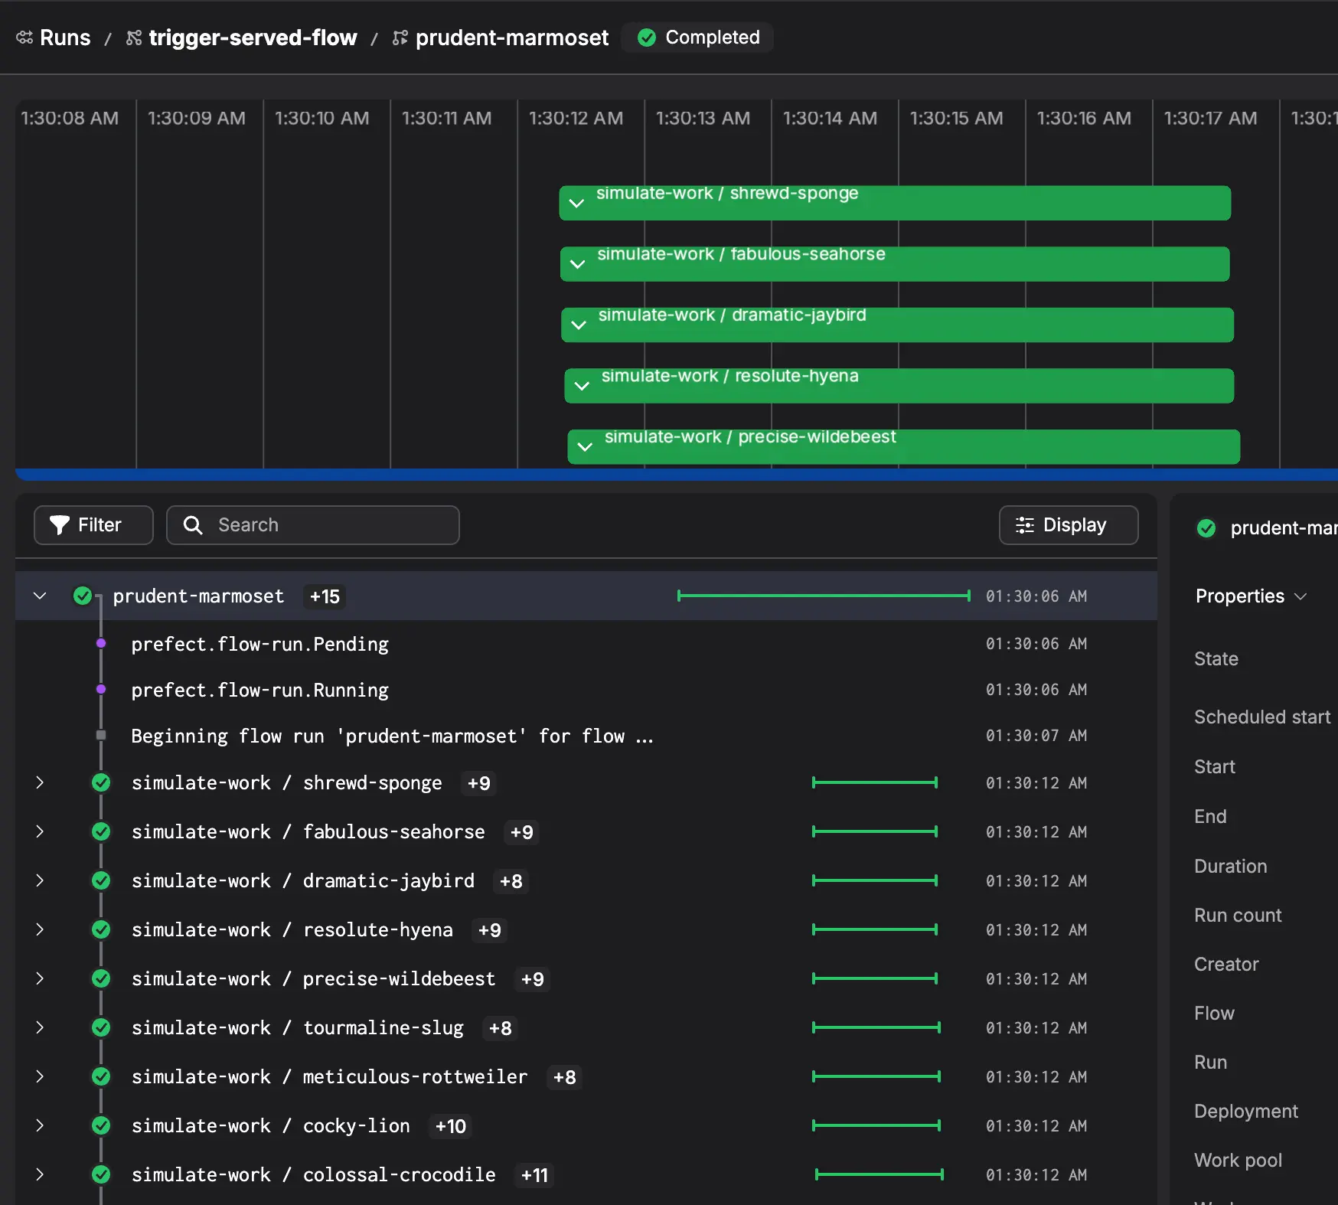
Task: Click the Completed status badge
Action: pos(697,37)
